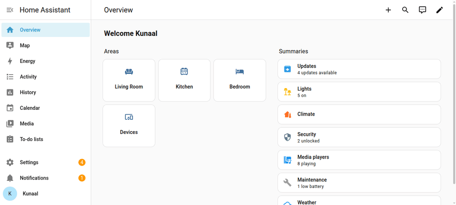This screenshot has width=456, height=205.
Task: Click the Summaries section heading
Action: (x=294, y=51)
